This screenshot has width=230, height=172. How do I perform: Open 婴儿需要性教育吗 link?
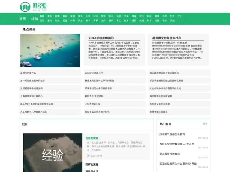170,154
